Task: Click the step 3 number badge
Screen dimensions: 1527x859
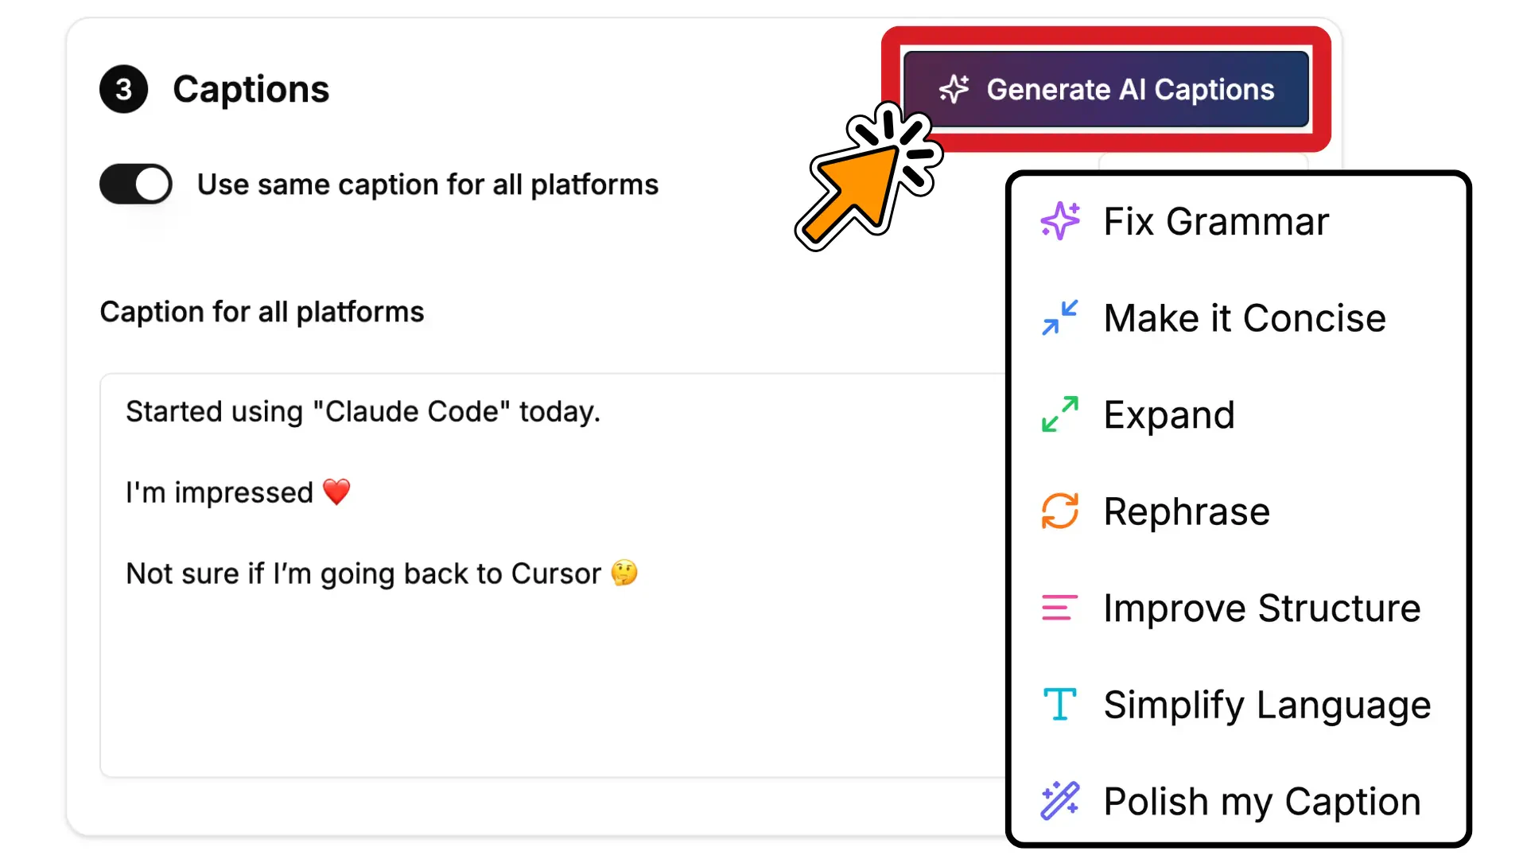Action: pyautogui.click(x=123, y=89)
